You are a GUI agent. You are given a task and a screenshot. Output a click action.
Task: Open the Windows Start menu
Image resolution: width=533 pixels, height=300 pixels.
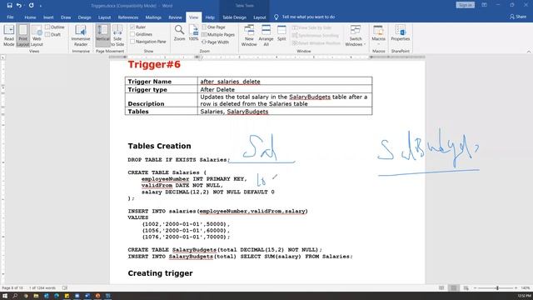(5, 296)
